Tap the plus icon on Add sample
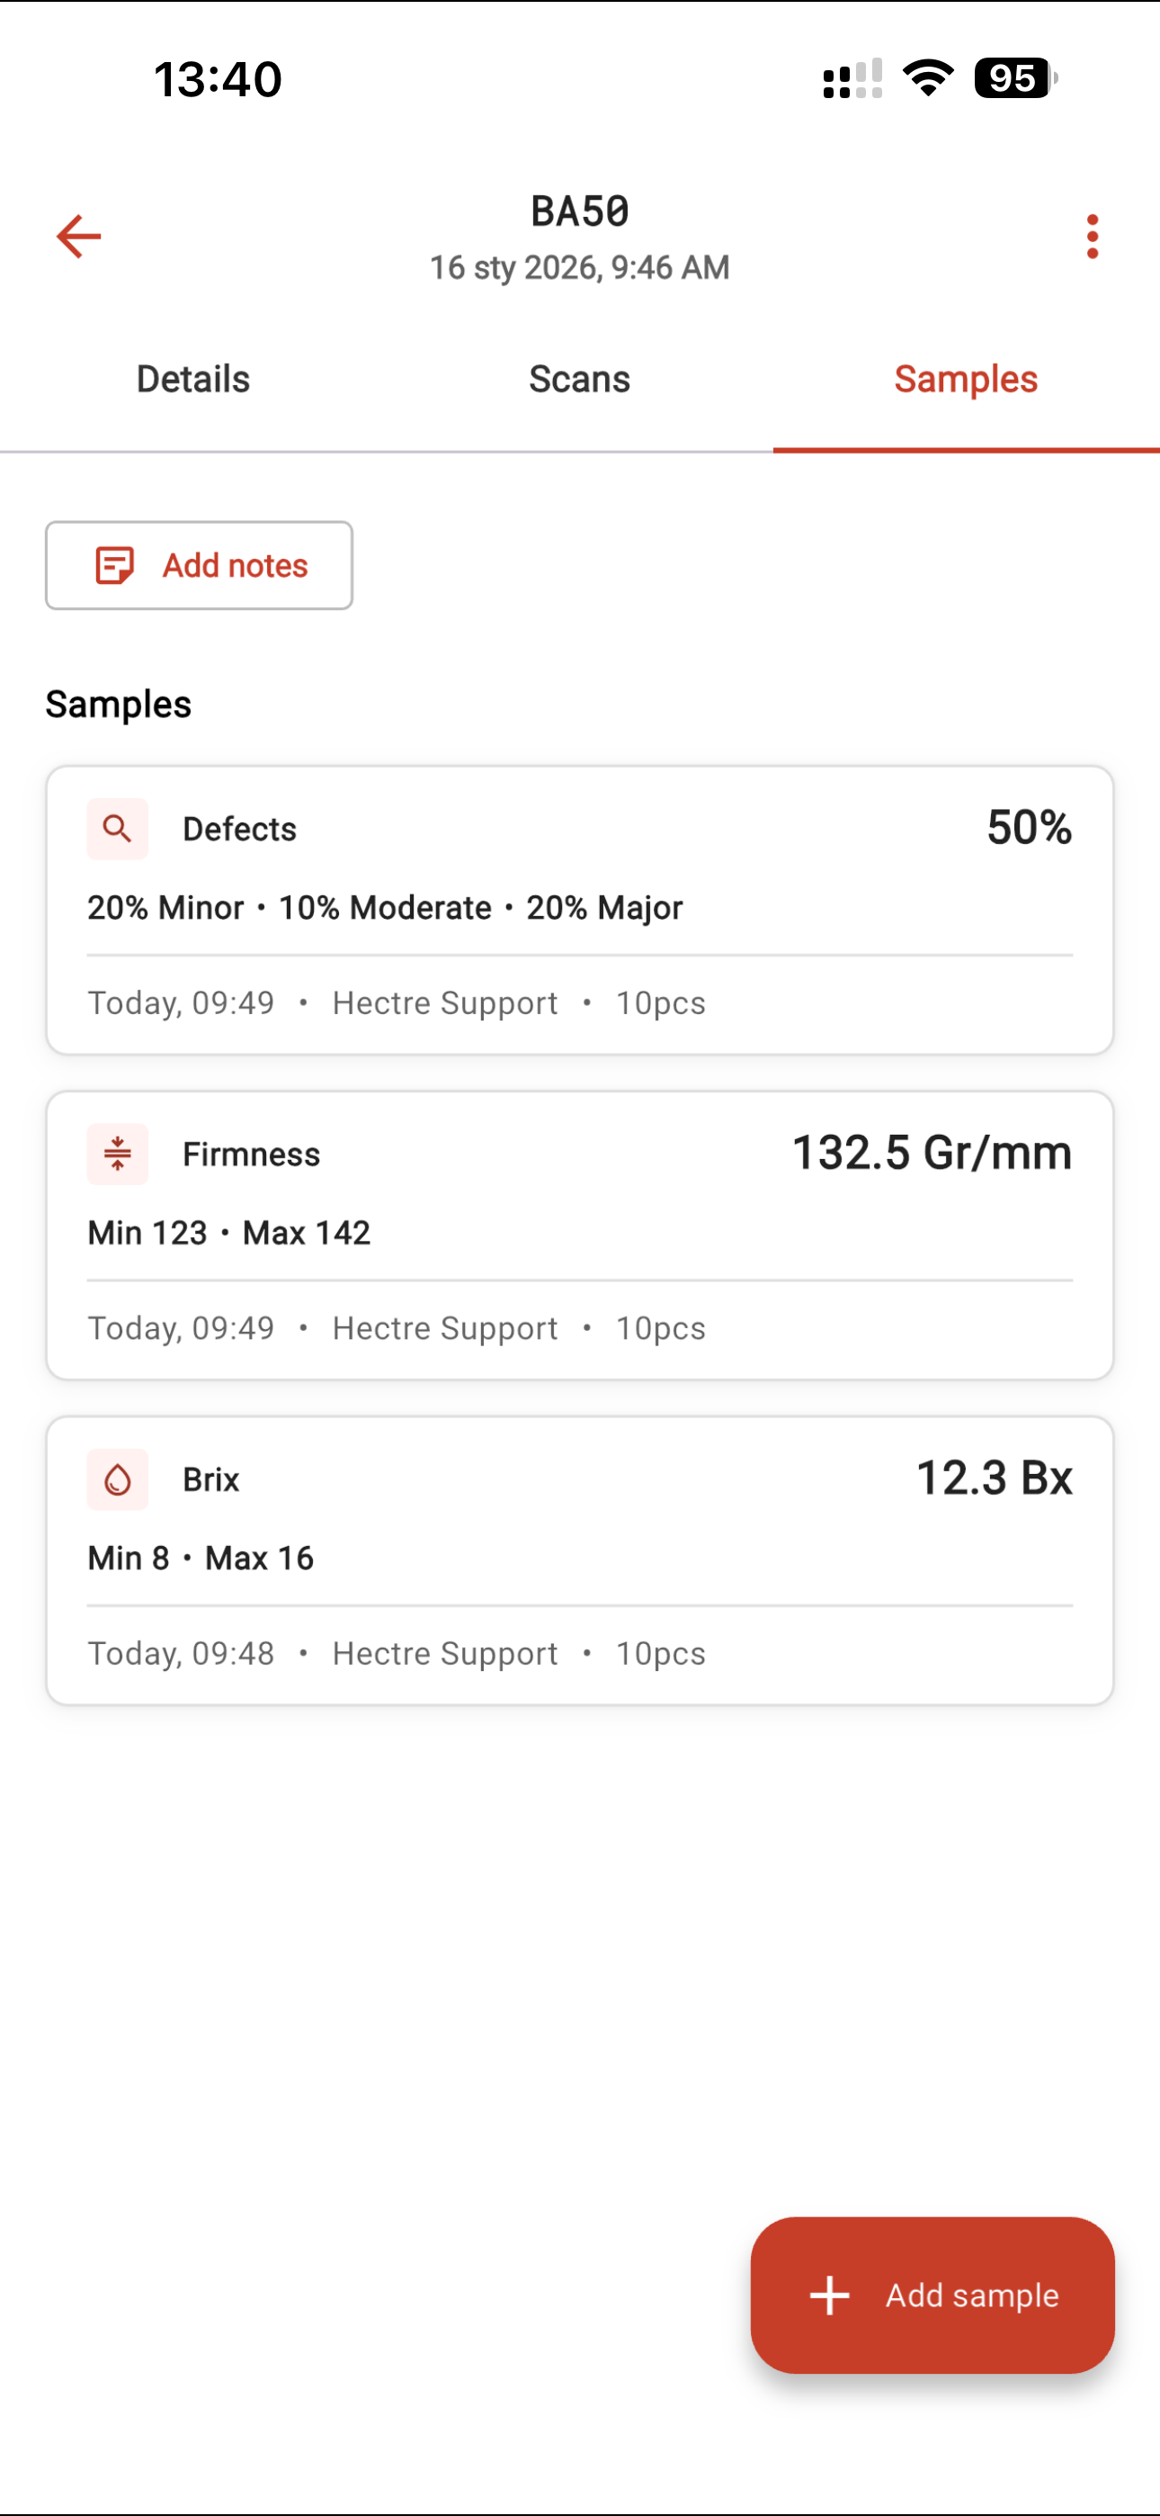Image resolution: width=1160 pixels, height=2516 pixels. 830,2296
